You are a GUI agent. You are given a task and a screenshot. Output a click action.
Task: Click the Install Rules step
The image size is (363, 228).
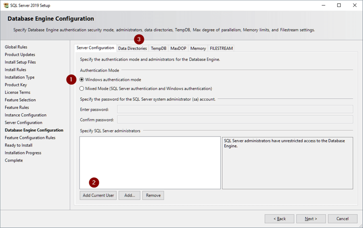coord(15,70)
